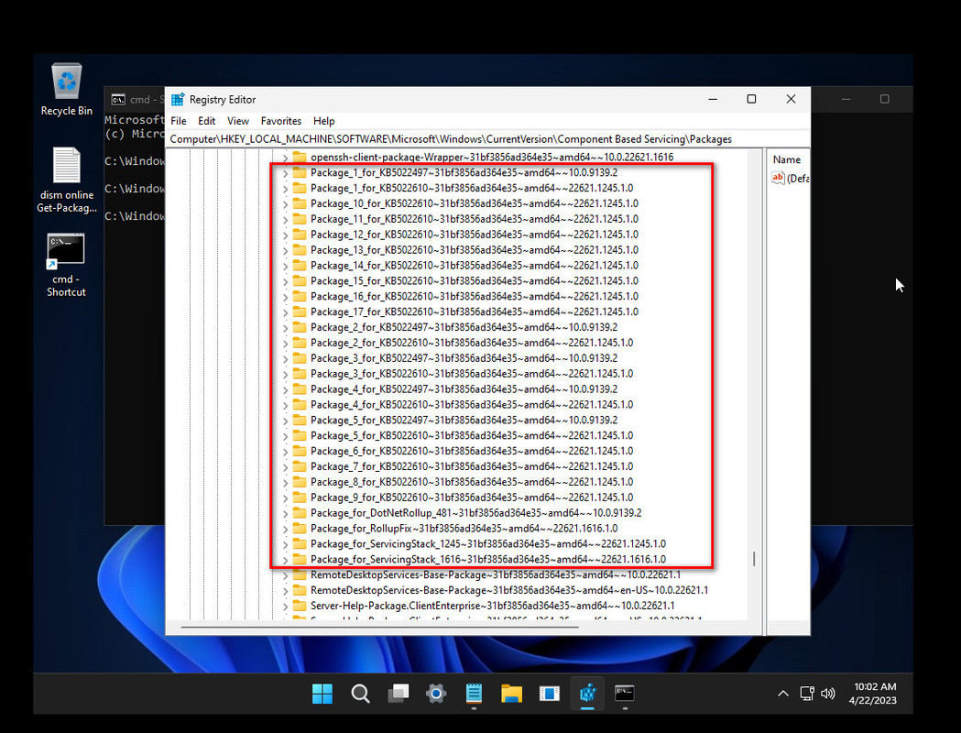Select Package_11_for_KB5022610 key
Viewport: 961px width, 733px height.
click(475, 219)
